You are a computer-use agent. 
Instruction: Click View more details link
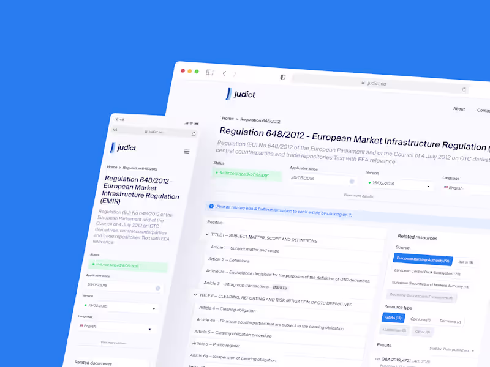click(358, 196)
